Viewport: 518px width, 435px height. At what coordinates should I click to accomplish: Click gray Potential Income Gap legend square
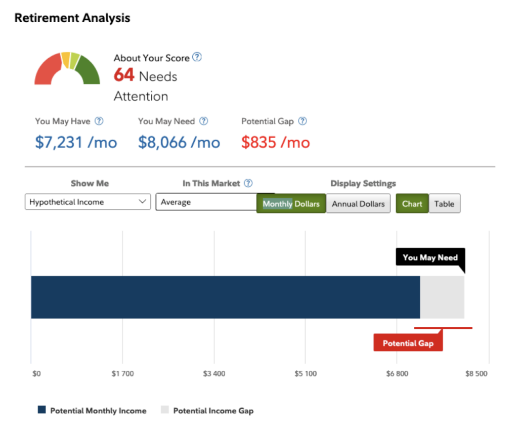[165, 410]
